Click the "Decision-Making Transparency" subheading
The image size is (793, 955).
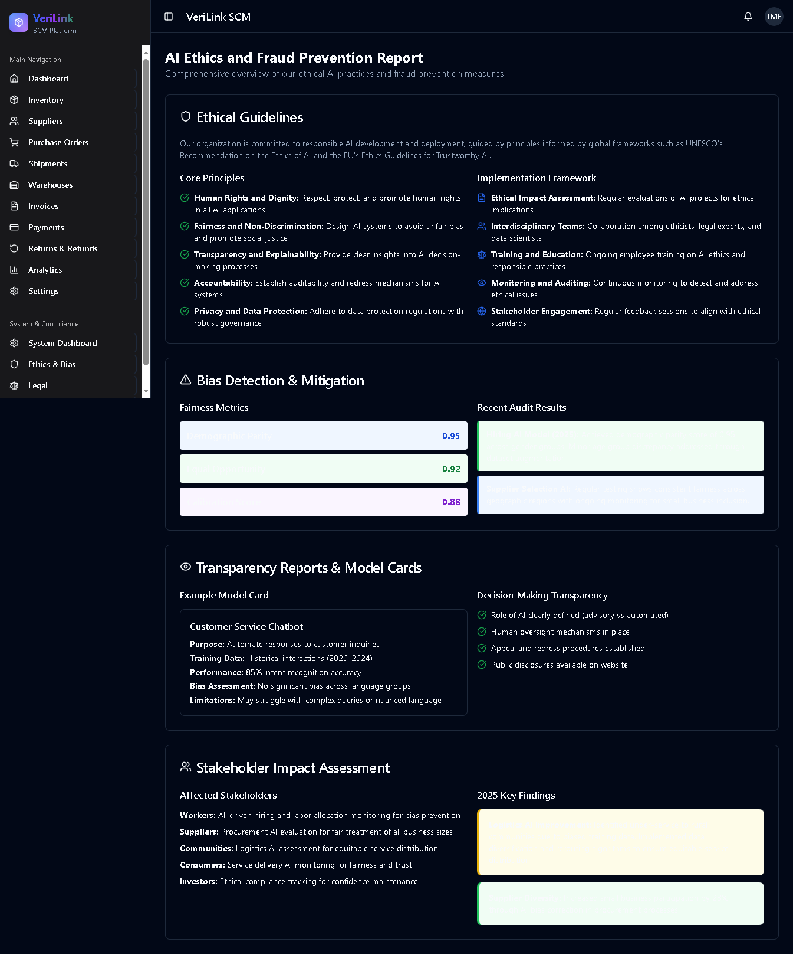point(542,595)
